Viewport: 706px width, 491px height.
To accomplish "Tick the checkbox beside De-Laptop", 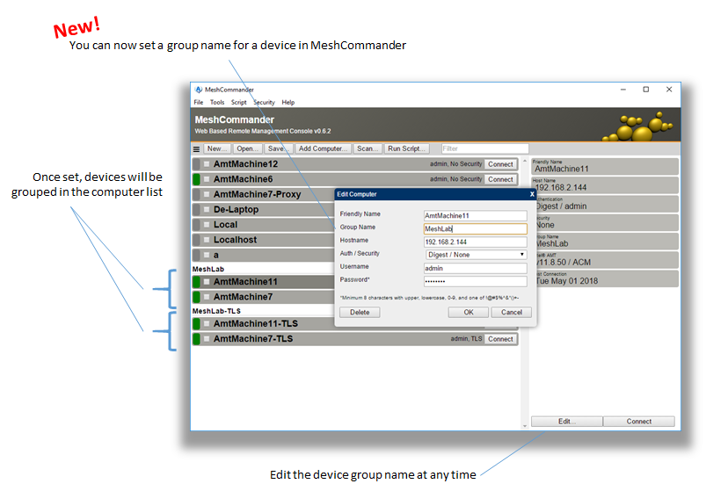I will (207, 210).
